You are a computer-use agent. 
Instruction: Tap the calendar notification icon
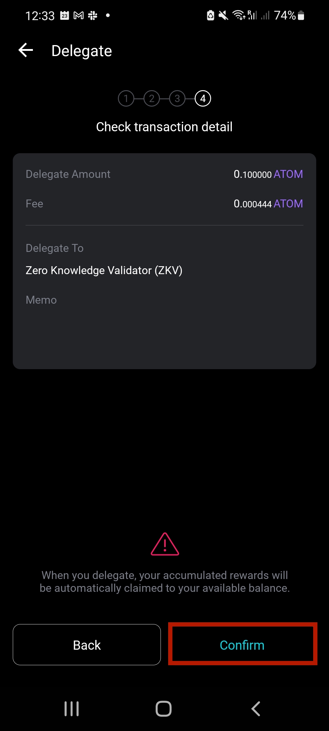point(65,15)
